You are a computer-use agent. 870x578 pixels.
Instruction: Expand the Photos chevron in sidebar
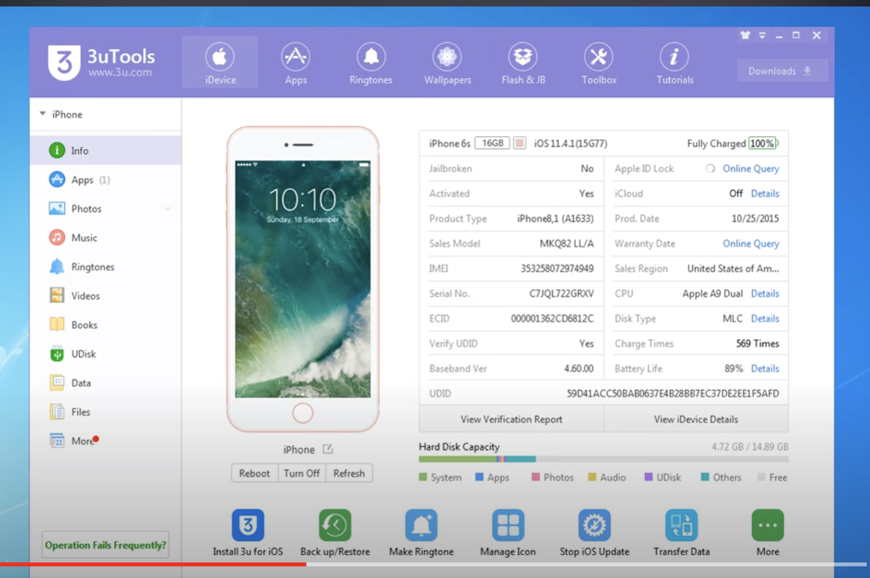(167, 209)
